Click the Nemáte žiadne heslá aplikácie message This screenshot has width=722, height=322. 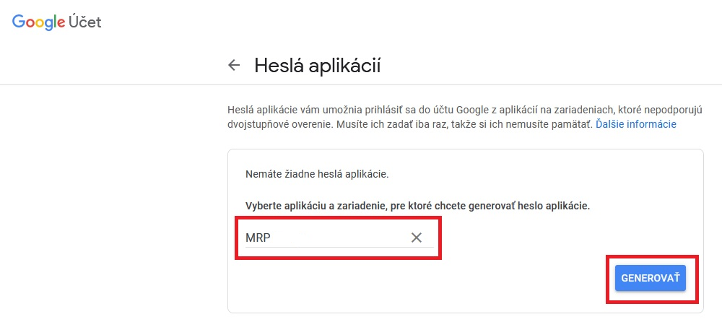318,175
